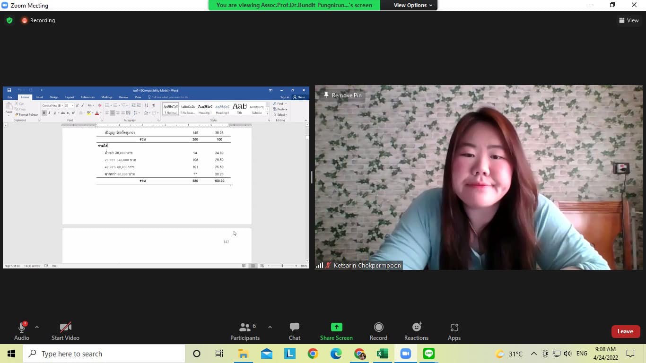
Task: Click the Record icon in toolbar
Action: pyautogui.click(x=378, y=327)
